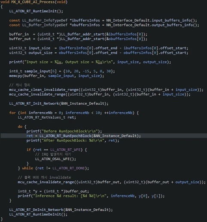Click printf "Inference %d result" line
The image size is (207, 222).
[x=91, y=196]
